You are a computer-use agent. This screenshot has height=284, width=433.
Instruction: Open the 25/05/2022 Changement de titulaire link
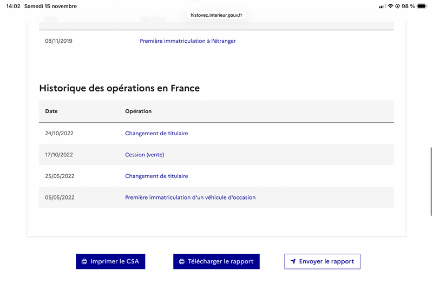[x=156, y=176]
